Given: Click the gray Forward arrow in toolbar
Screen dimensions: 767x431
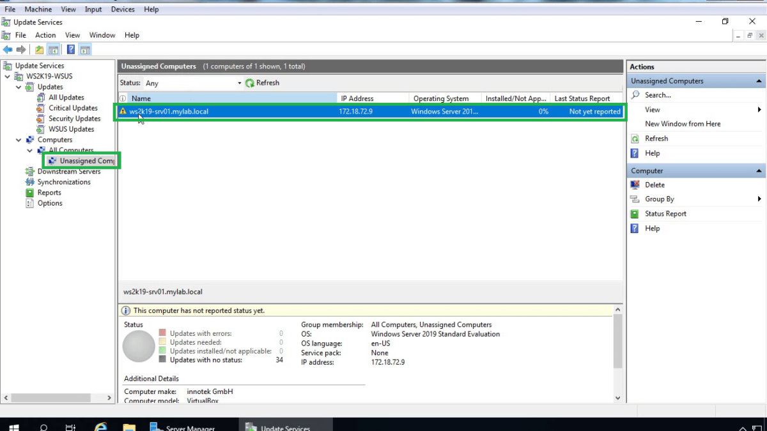Looking at the screenshot, I should click(21, 50).
